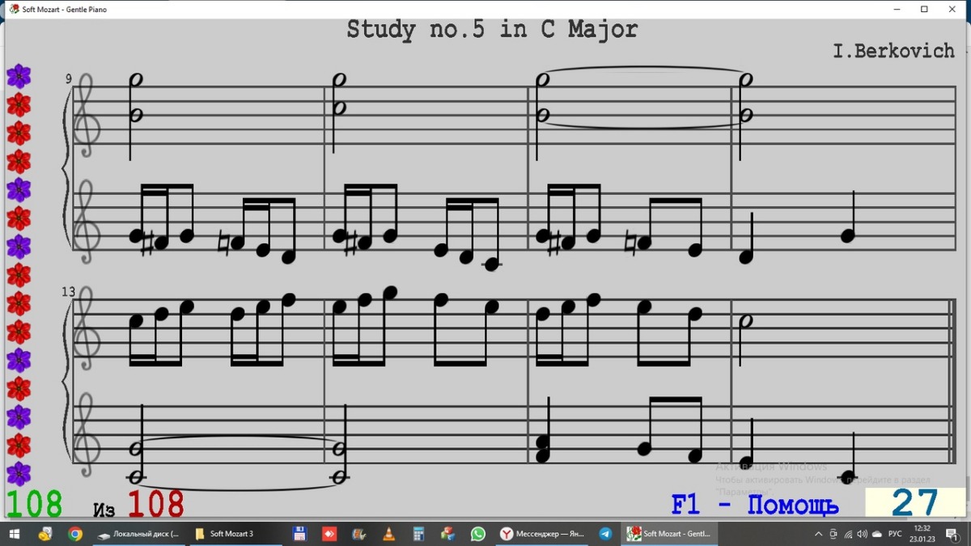Image resolution: width=971 pixels, height=546 pixels.
Task: Switch to the Yandex Мессенджер window
Action: [541, 534]
